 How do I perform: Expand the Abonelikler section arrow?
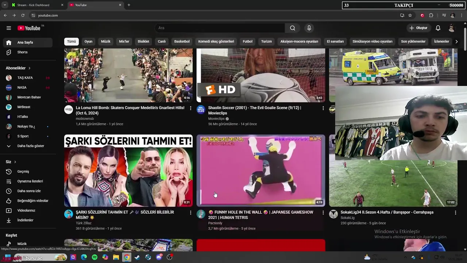click(30, 68)
